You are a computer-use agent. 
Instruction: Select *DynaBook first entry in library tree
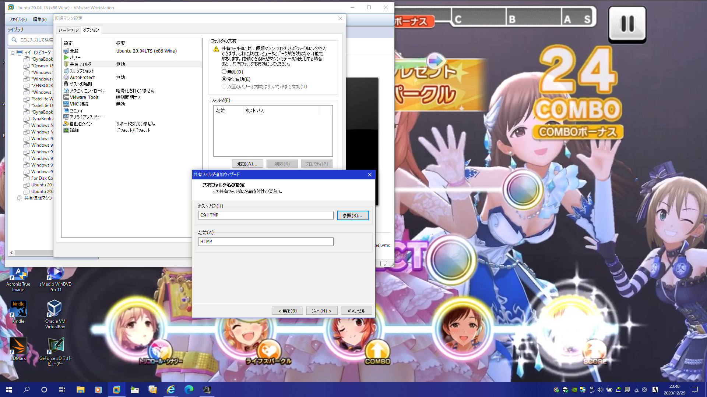(x=39, y=59)
